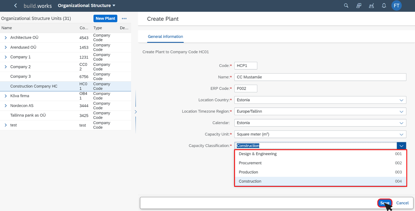Select the Construction option in the list
The image size is (415, 211).
click(x=320, y=181)
